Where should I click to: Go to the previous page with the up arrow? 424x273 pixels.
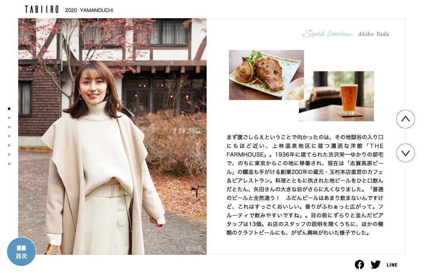(x=405, y=119)
